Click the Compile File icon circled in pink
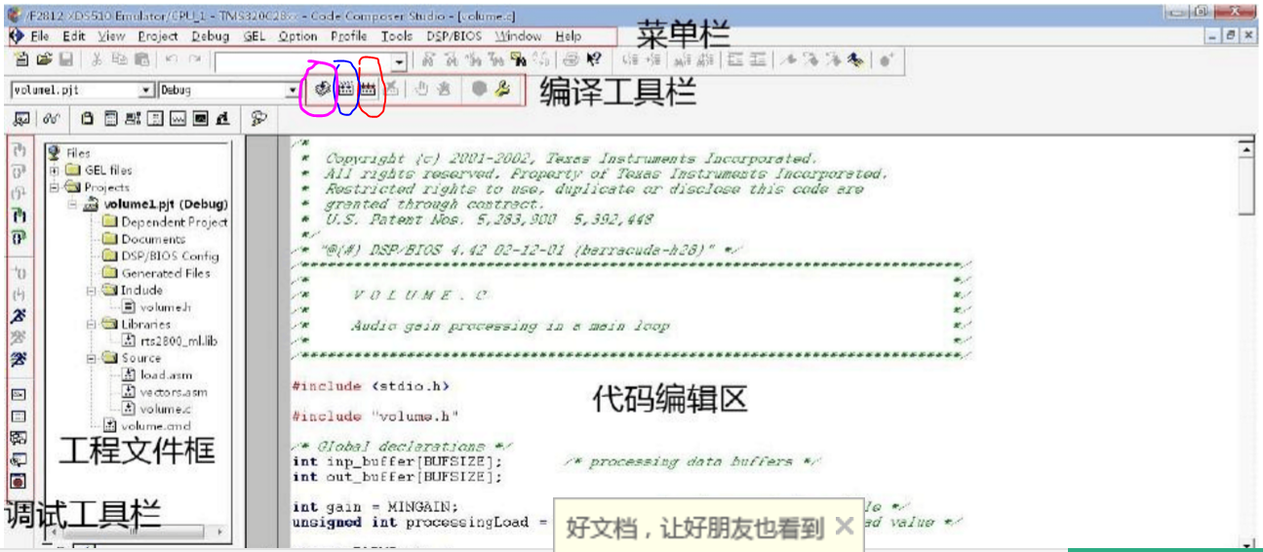The image size is (1263, 552). (x=323, y=90)
